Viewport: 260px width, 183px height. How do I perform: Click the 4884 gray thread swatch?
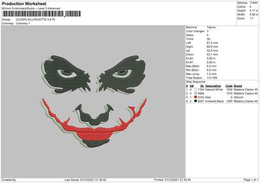195,93
